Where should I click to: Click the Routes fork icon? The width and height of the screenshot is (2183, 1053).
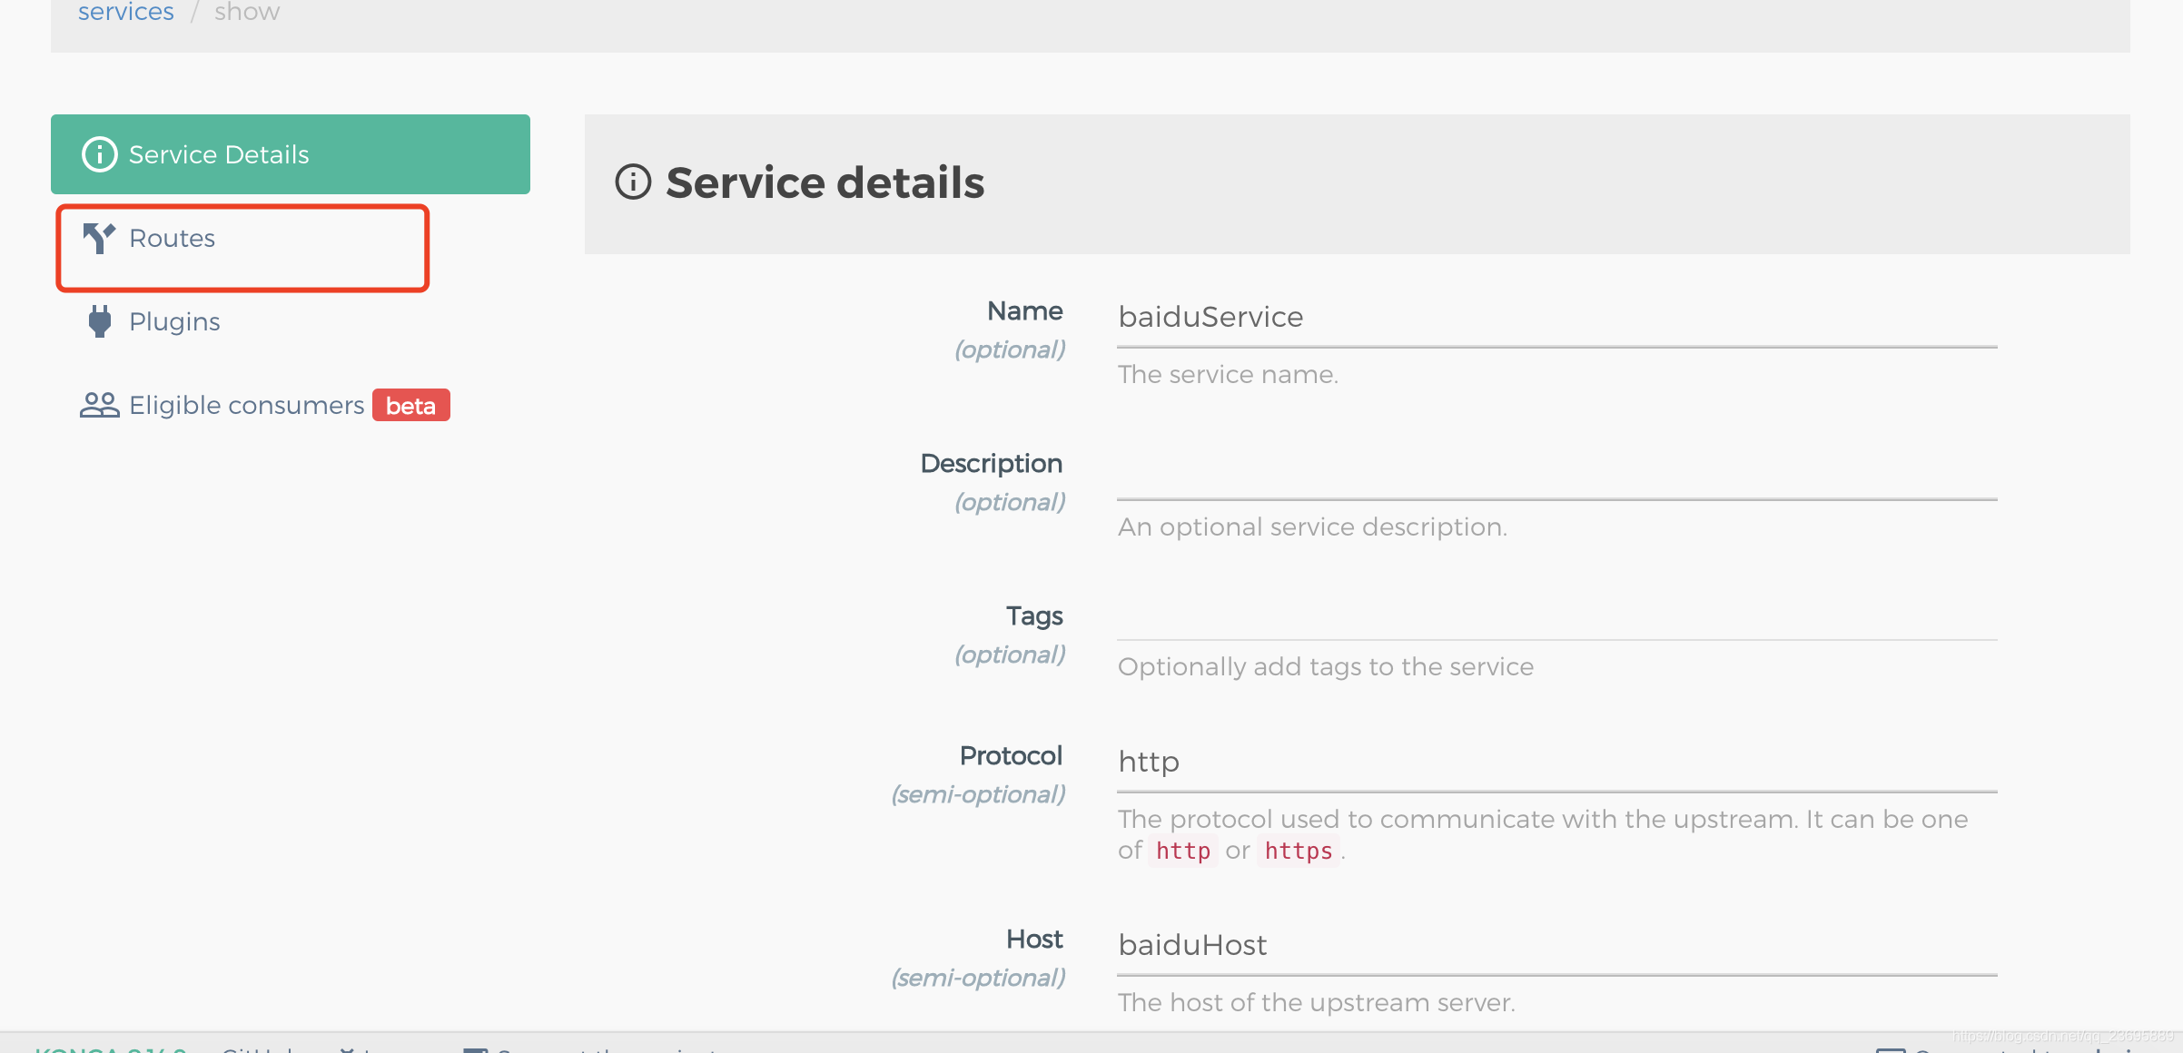[99, 239]
